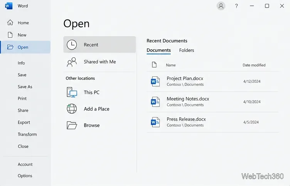Viewport: 290px width, 186px height.
Task: Click the Recent clock icon
Action: point(72,45)
